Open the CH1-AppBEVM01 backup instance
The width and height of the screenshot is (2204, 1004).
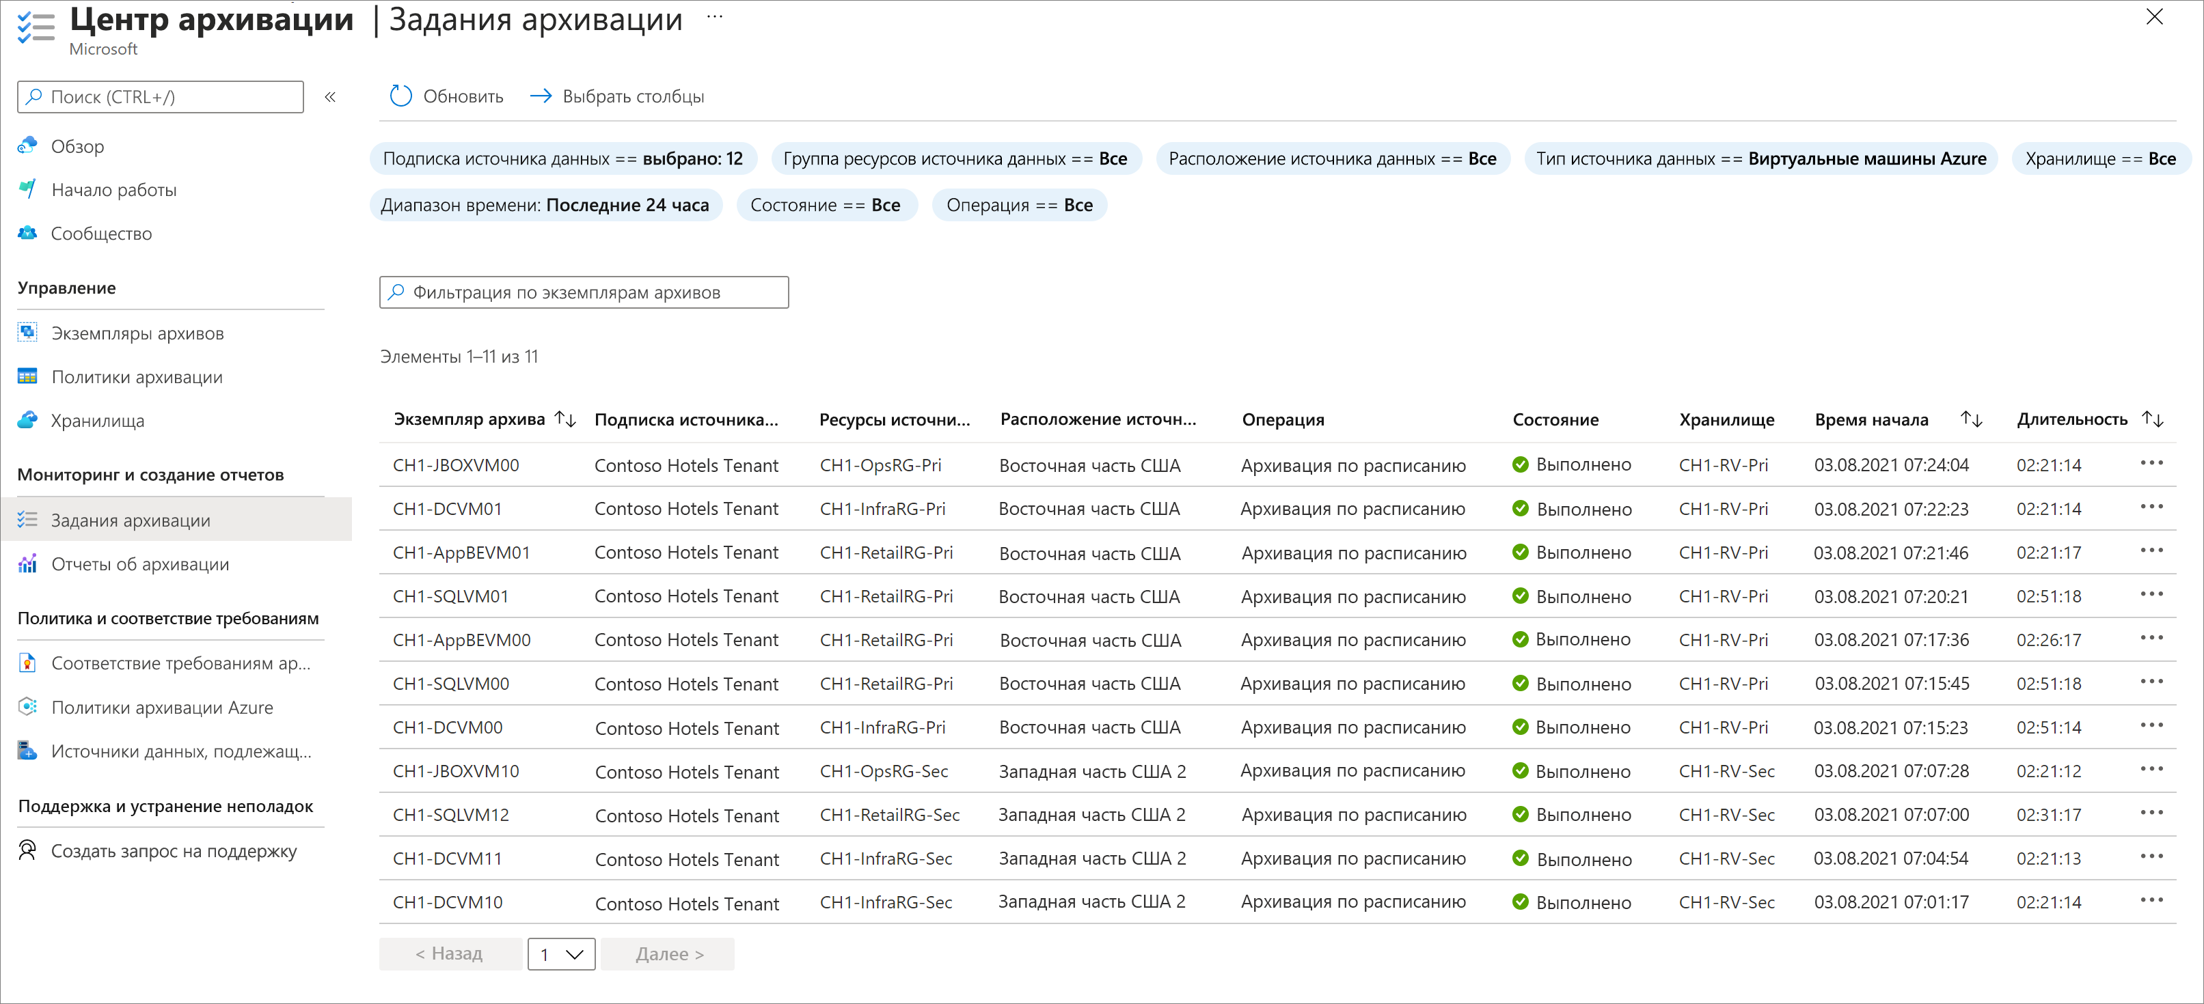click(x=462, y=553)
